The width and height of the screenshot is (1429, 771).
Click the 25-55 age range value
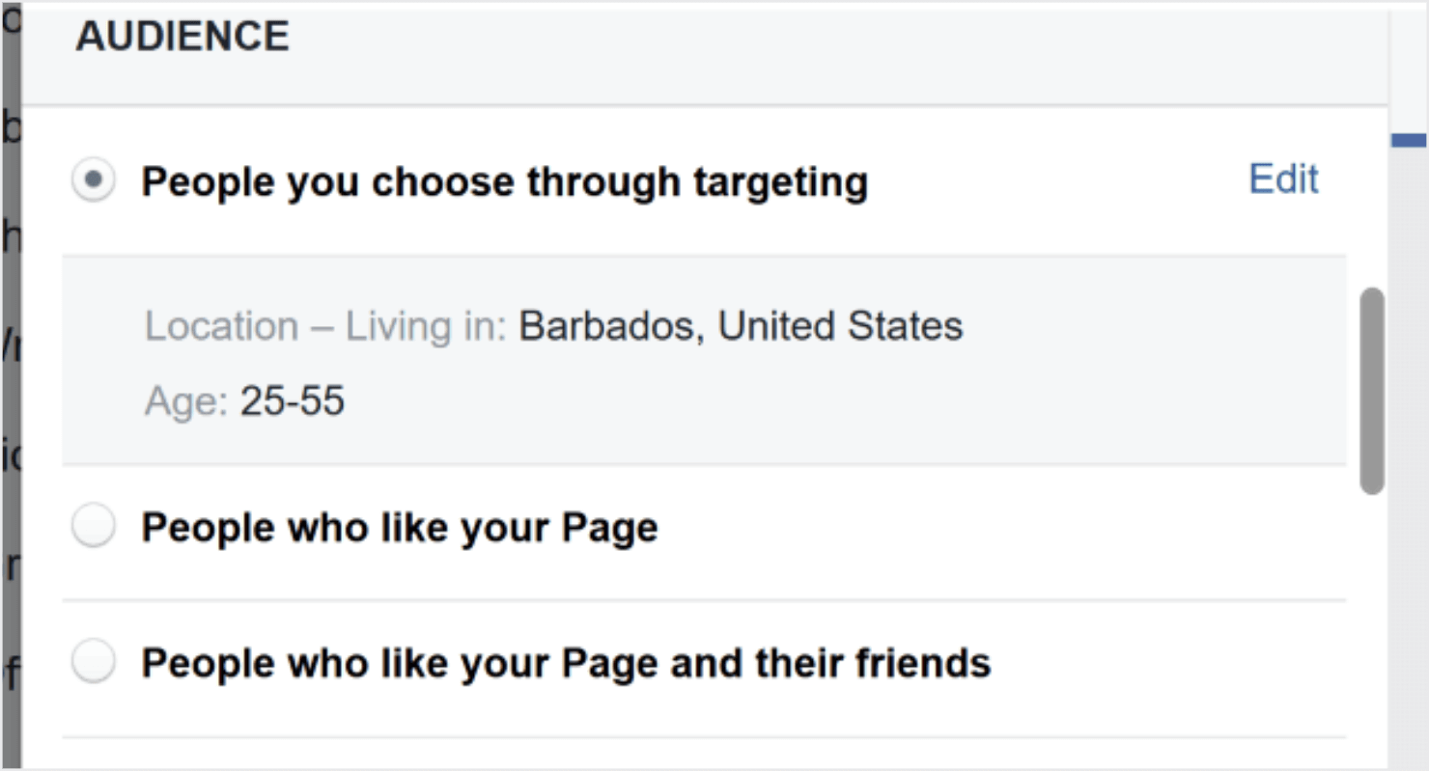click(293, 400)
